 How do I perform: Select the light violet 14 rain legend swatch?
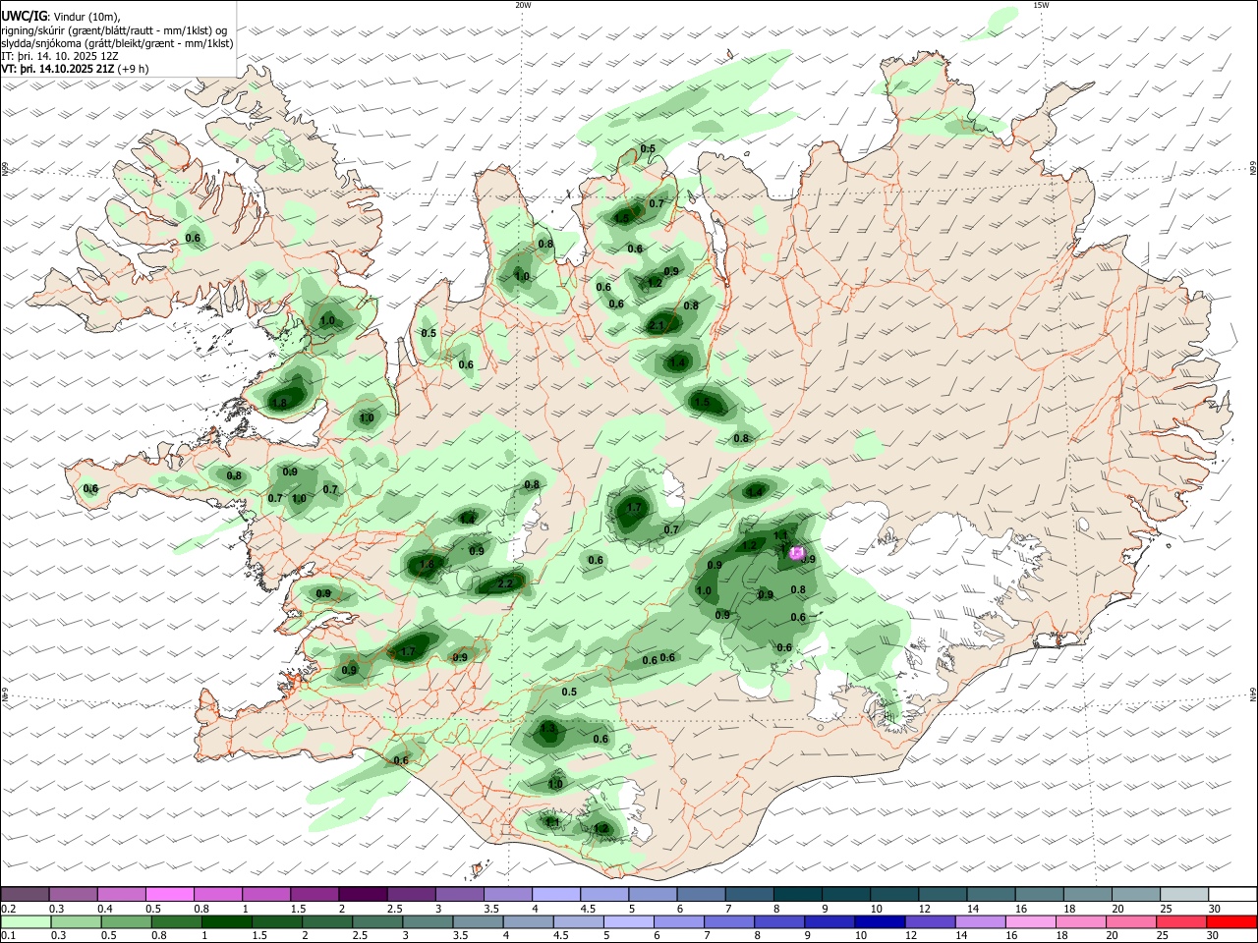click(x=981, y=922)
